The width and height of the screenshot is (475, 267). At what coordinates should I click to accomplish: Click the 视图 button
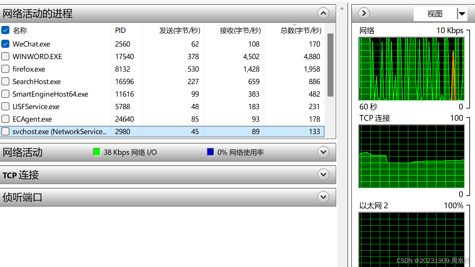pos(435,14)
